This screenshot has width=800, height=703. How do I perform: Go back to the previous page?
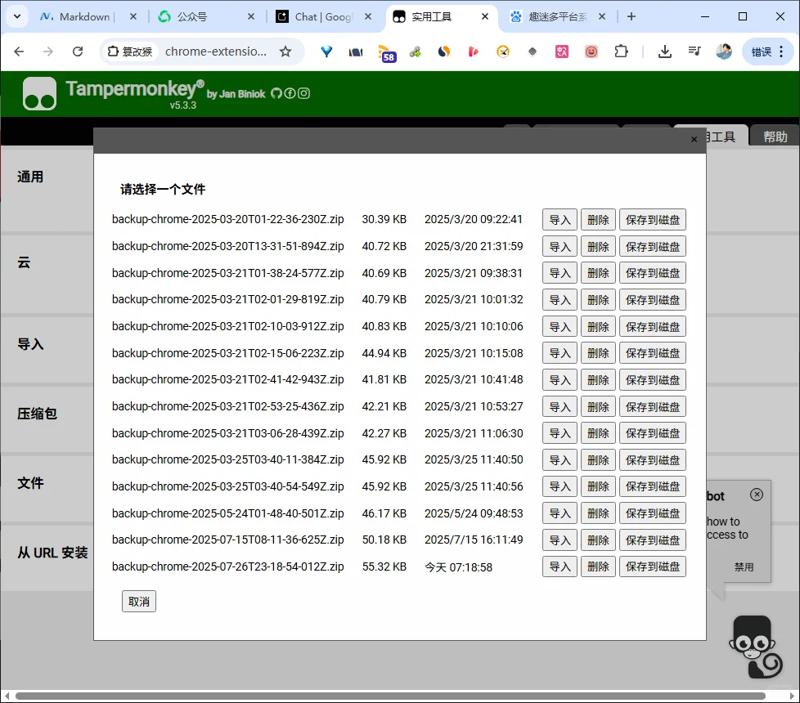tap(19, 51)
